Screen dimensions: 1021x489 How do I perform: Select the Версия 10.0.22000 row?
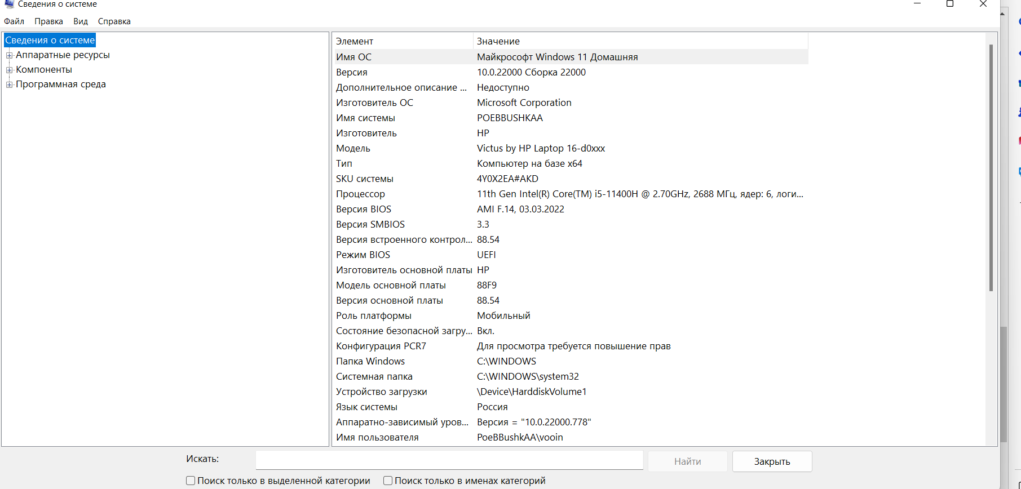coord(571,72)
